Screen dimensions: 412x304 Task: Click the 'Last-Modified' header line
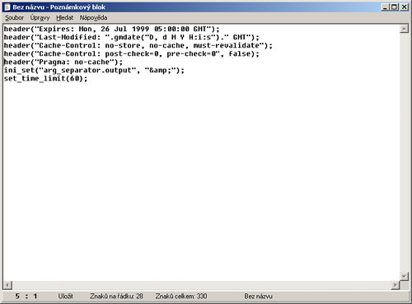coord(132,37)
